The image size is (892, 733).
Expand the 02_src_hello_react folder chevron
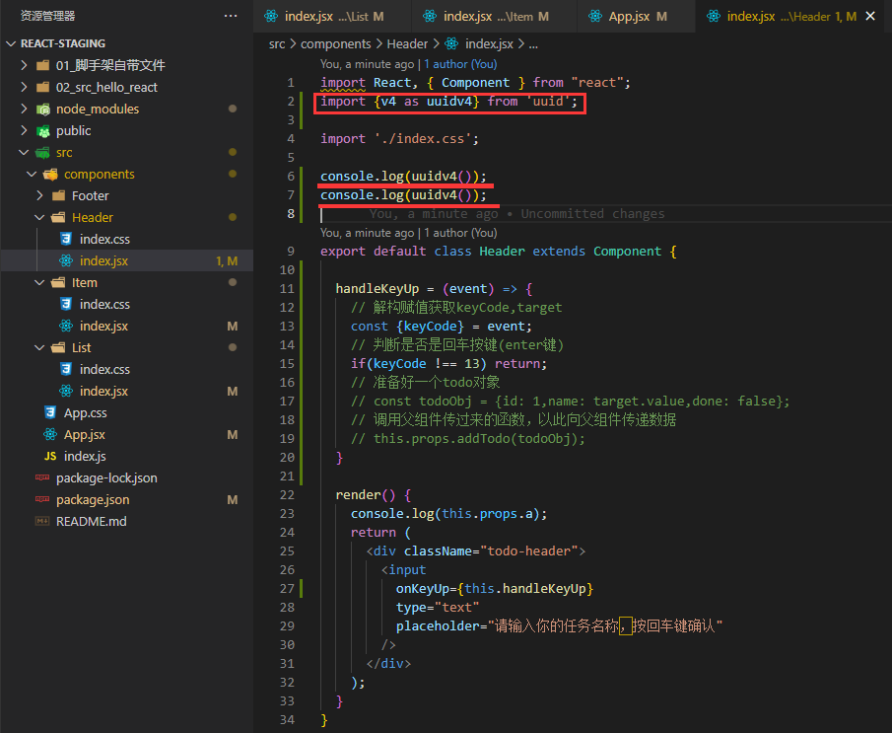24,87
